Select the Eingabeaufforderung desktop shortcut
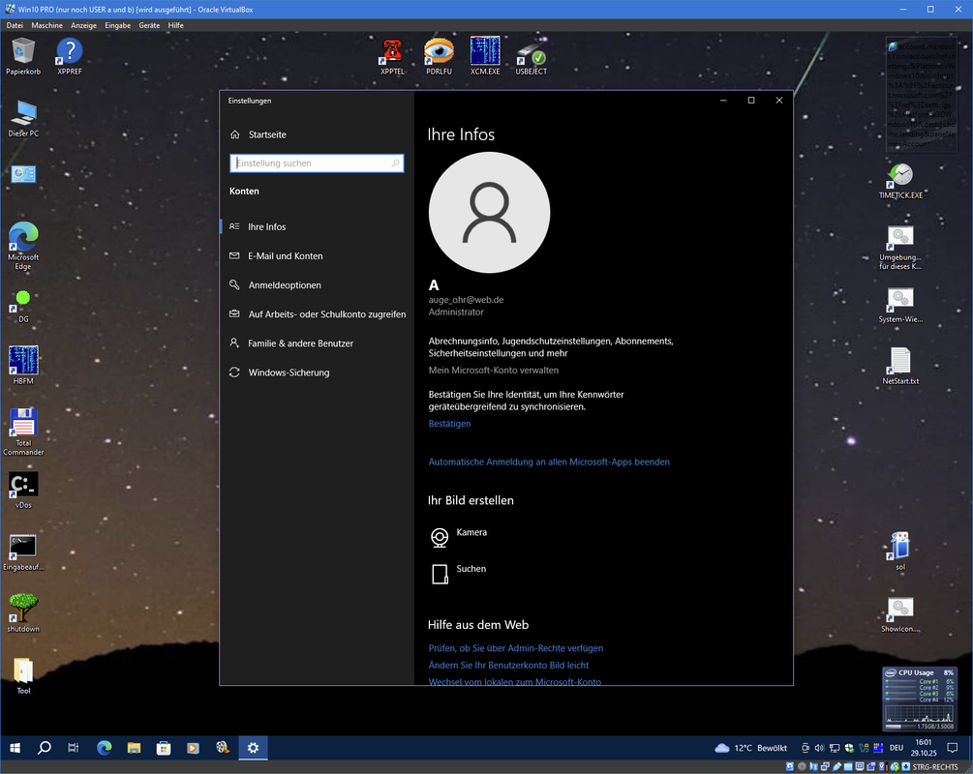This screenshot has width=973, height=774. (23, 552)
